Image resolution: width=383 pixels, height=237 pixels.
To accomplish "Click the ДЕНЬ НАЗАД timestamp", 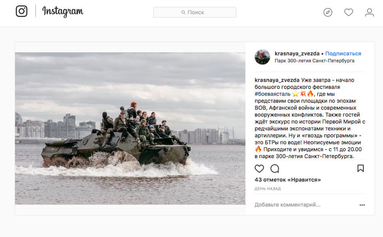I will click(x=268, y=189).
